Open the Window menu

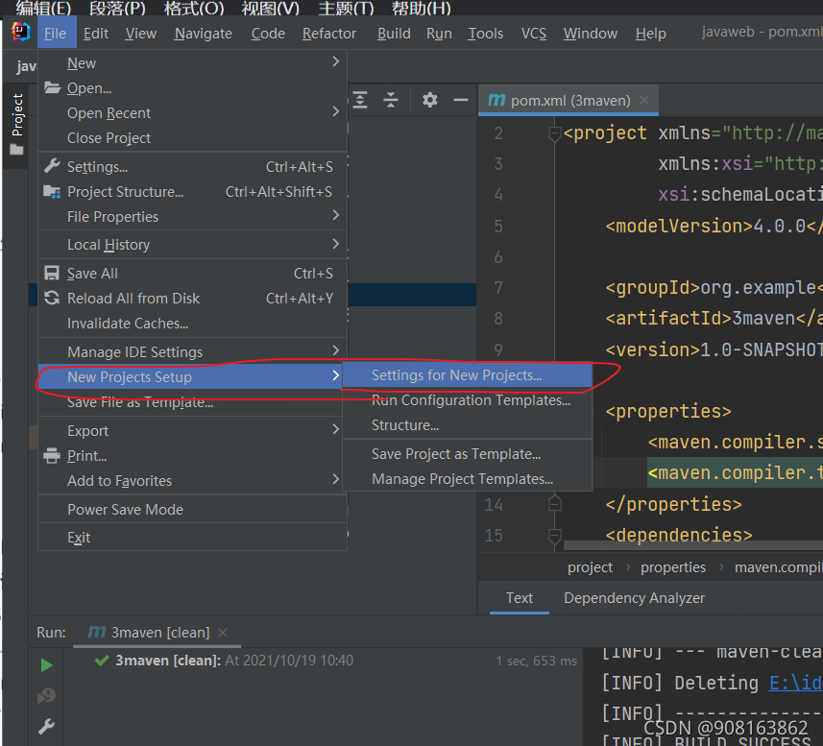pyautogui.click(x=591, y=33)
